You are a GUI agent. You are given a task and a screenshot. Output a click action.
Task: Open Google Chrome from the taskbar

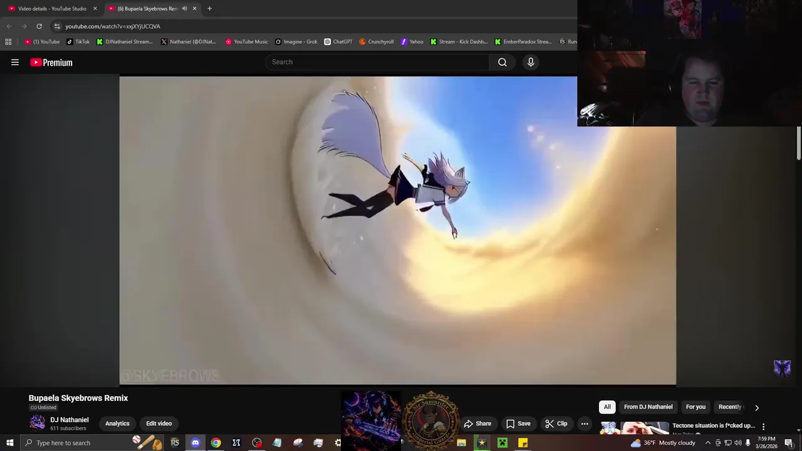(x=216, y=443)
